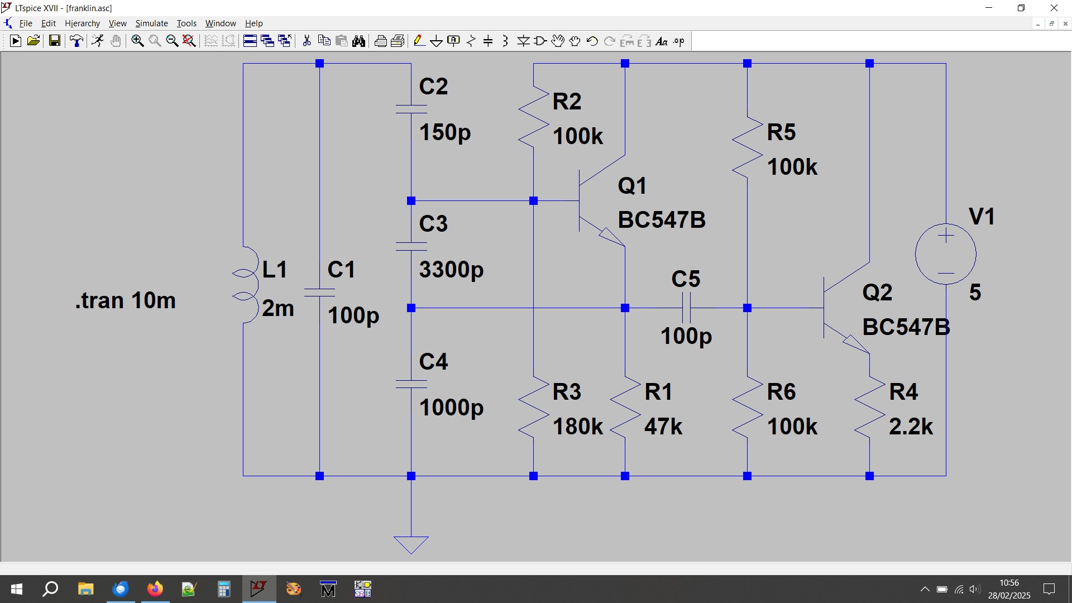This screenshot has height=603, width=1072.
Task: Click the draw wire pencil tool
Action: (x=419, y=41)
